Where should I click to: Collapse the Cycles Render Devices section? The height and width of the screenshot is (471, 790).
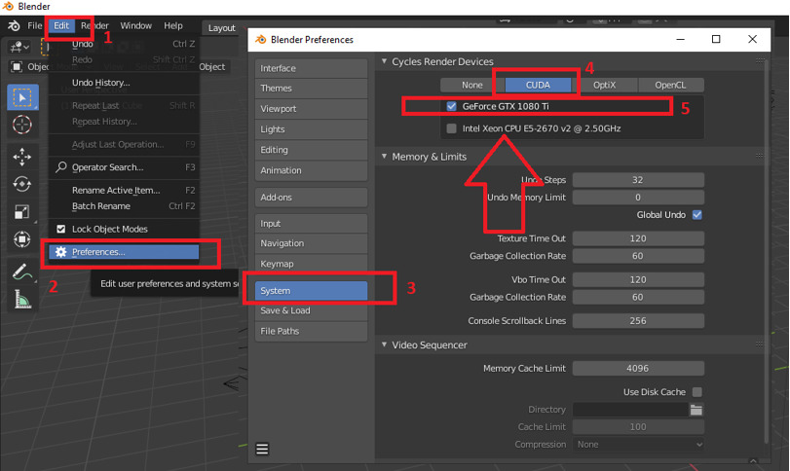[385, 62]
